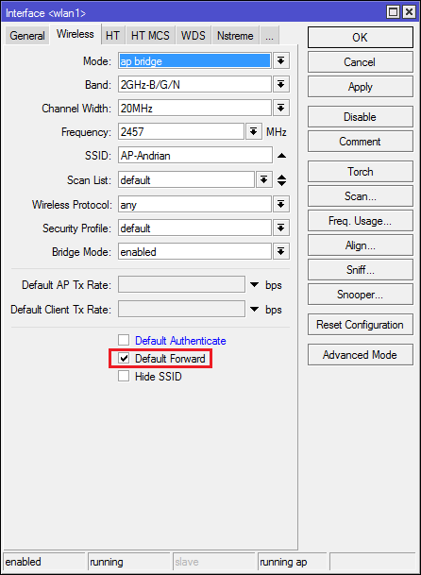The width and height of the screenshot is (421, 575).
Task: Click the Scan List up/down arrows
Action: tap(281, 180)
